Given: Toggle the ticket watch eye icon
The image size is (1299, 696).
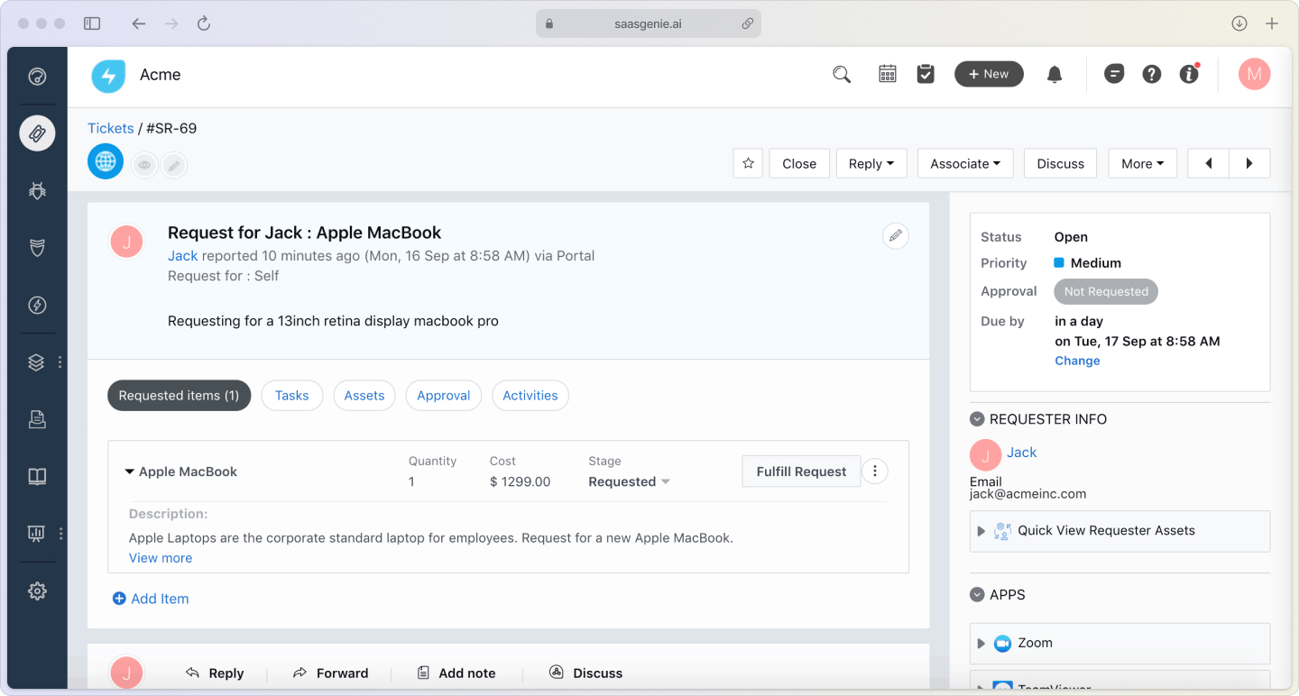Looking at the screenshot, I should tap(144, 165).
